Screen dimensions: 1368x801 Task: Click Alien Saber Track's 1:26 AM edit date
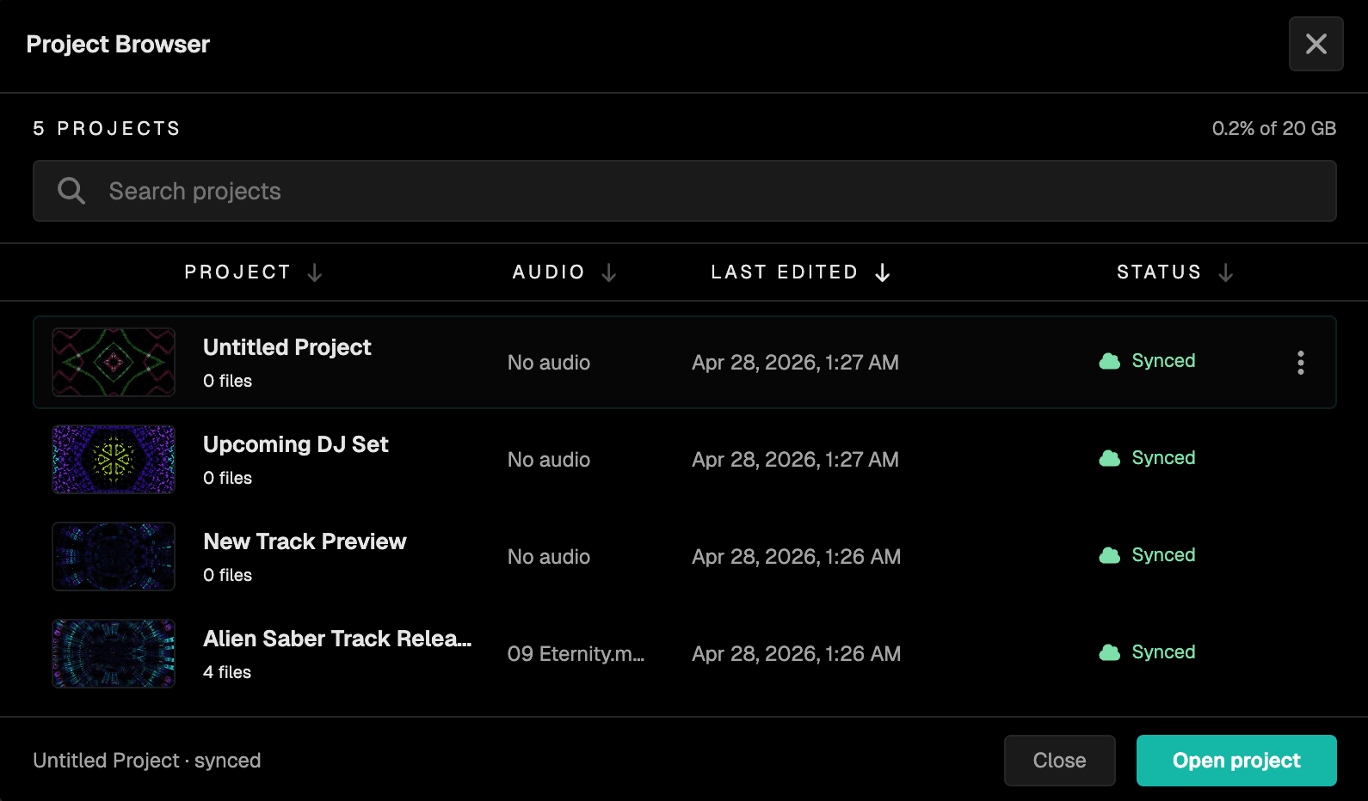pos(796,654)
